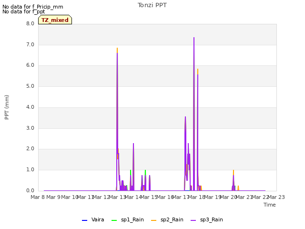Click the 4.0 y-axis tick label

[30, 107]
